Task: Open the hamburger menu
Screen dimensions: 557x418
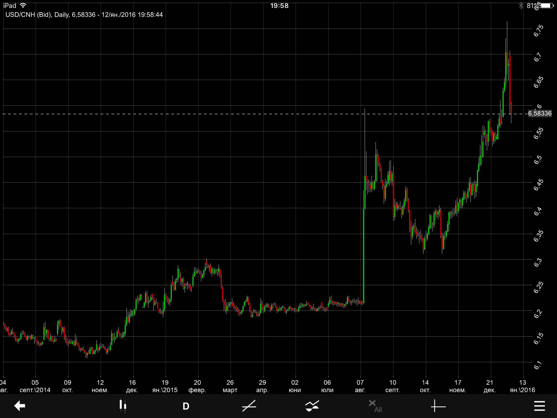Action: (x=539, y=406)
